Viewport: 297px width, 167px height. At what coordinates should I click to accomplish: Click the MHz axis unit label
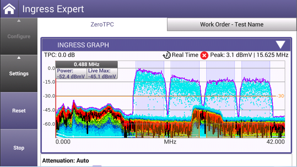(x=170, y=142)
